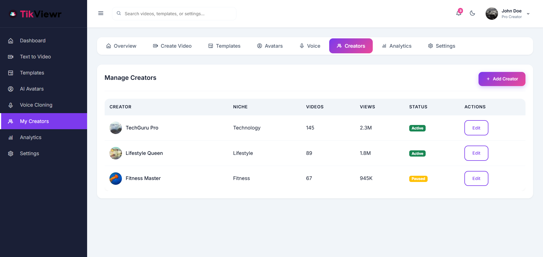
Task: Open sidebar Settings gear
Action: (x=29, y=153)
